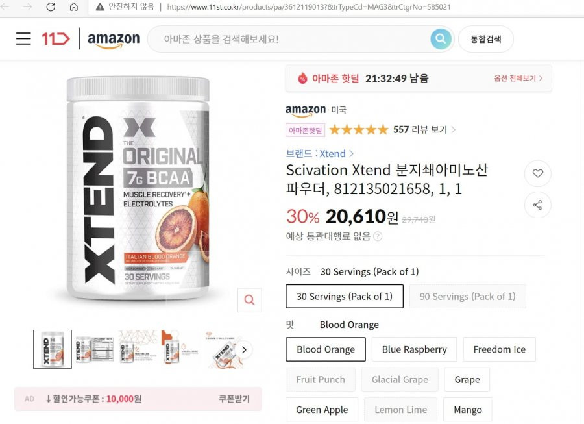Select the supplement facts thumbnail image
The width and height of the screenshot is (584, 424).
click(95, 349)
